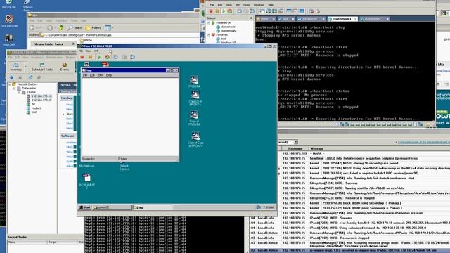Click orange suspend button in NT console toolbar

91,57
